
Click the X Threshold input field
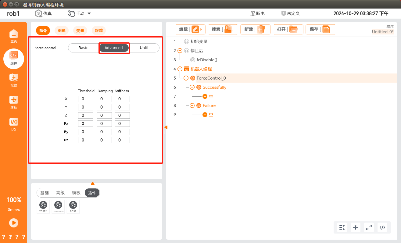pos(86,99)
